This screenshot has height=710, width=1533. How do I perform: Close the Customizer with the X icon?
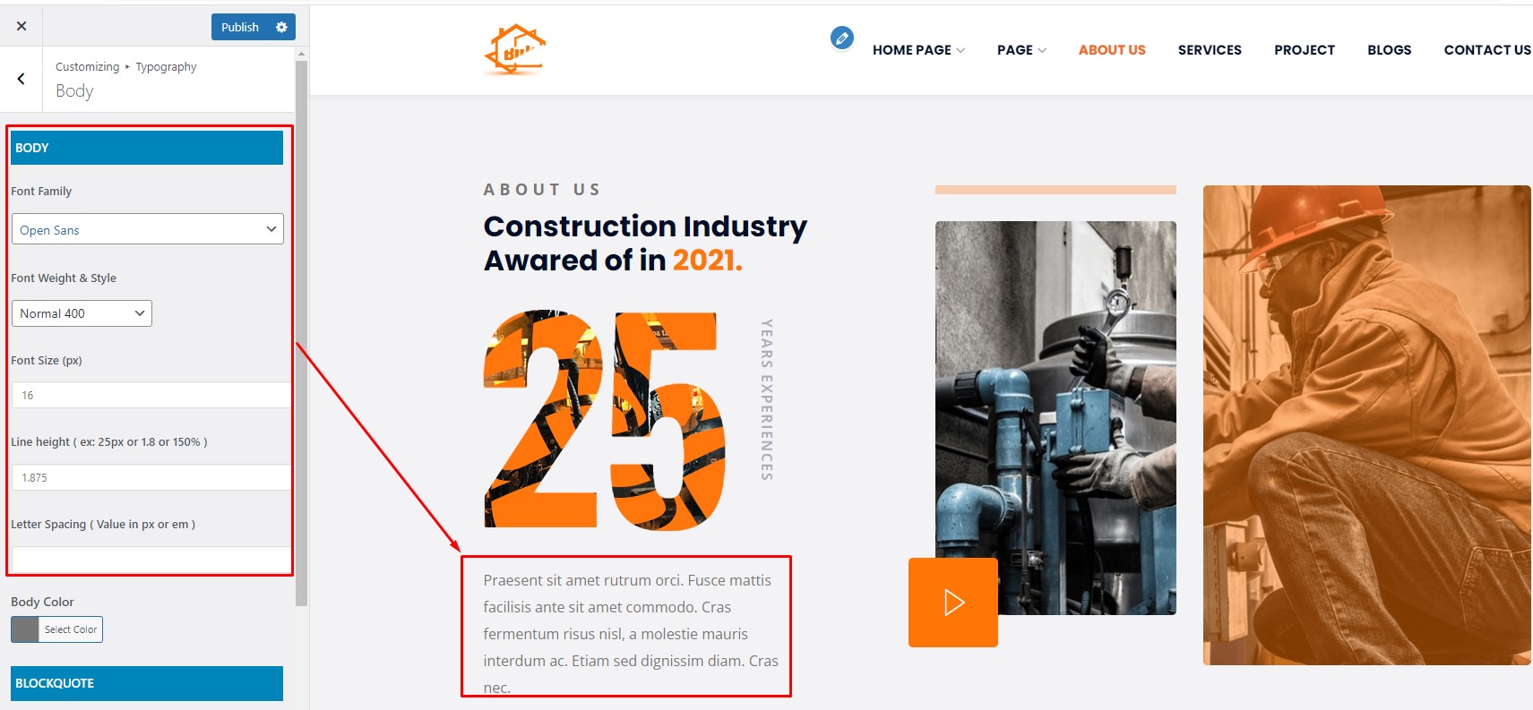tap(22, 26)
